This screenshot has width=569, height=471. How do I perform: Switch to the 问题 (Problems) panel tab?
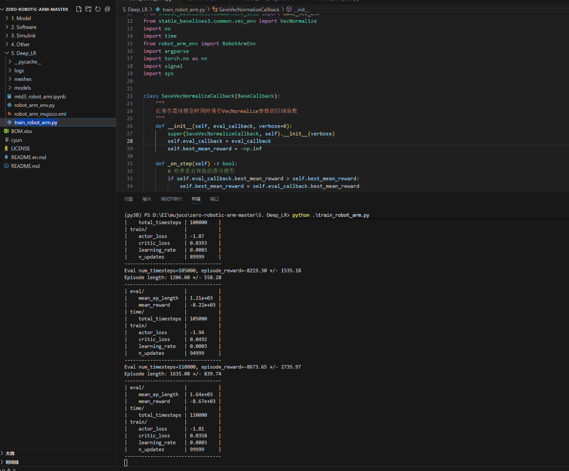click(129, 199)
